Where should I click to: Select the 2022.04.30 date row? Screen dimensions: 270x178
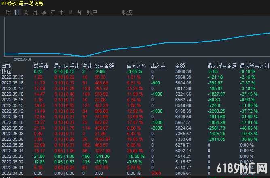pos(13,173)
